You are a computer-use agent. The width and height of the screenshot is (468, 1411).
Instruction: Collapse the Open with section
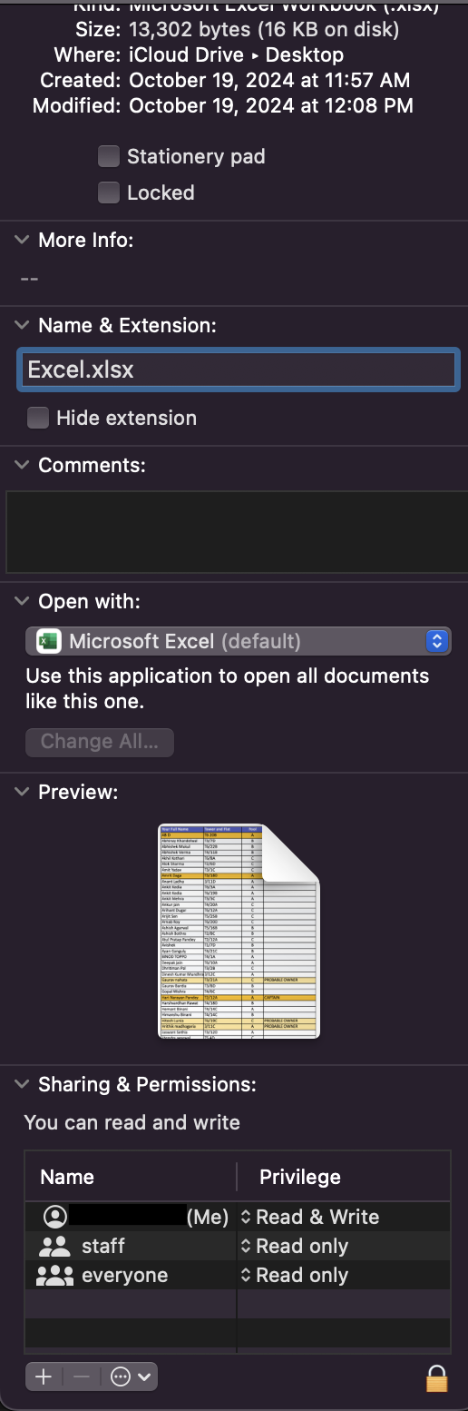point(22,601)
